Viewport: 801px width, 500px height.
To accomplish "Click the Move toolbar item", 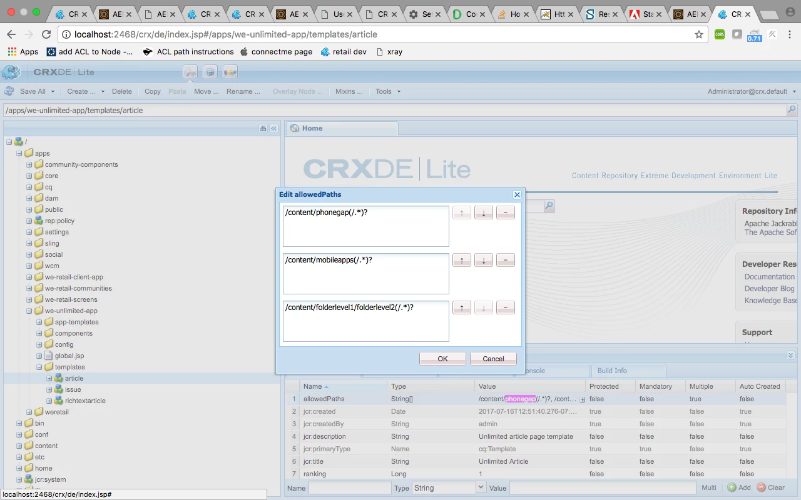I will (x=207, y=91).
